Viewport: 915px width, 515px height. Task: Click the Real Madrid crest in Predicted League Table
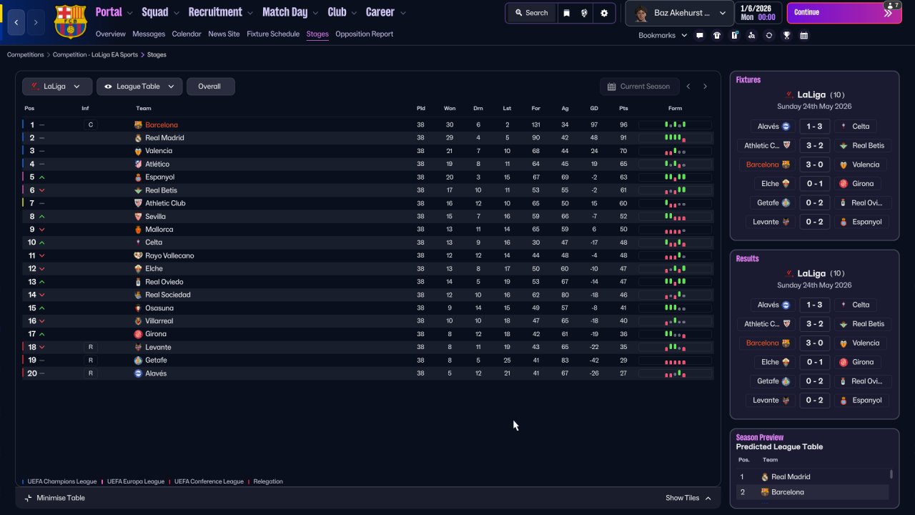click(764, 477)
